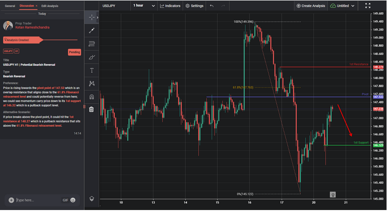
Task: Click the H1 timeframe tag
Action: pos(16,51)
